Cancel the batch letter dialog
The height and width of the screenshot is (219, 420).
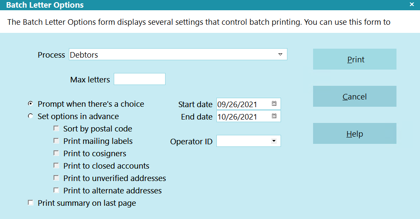355,96
